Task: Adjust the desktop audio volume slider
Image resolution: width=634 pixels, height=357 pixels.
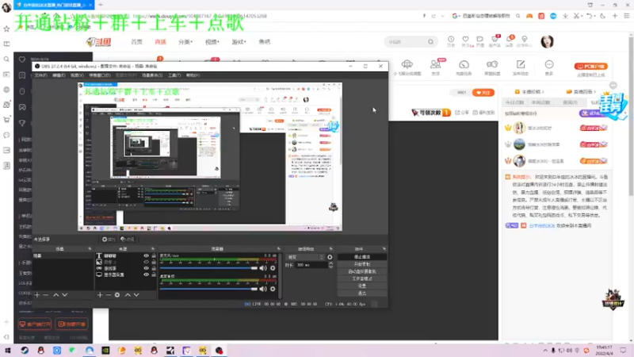Action: (x=208, y=289)
